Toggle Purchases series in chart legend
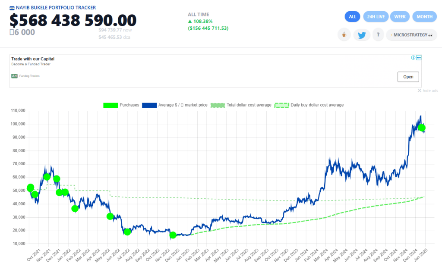Viewport: 442px width, 266px height. coord(121,105)
